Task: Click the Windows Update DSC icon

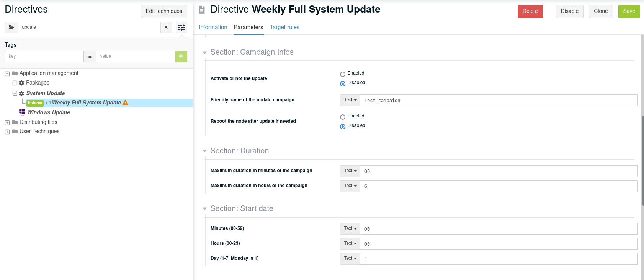Action: (x=22, y=112)
